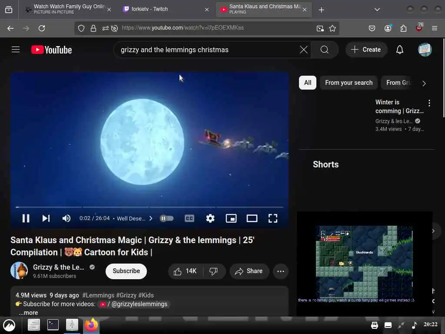445x334 pixels.
Task: Go back to the previous page
Action: click(10, 28)
